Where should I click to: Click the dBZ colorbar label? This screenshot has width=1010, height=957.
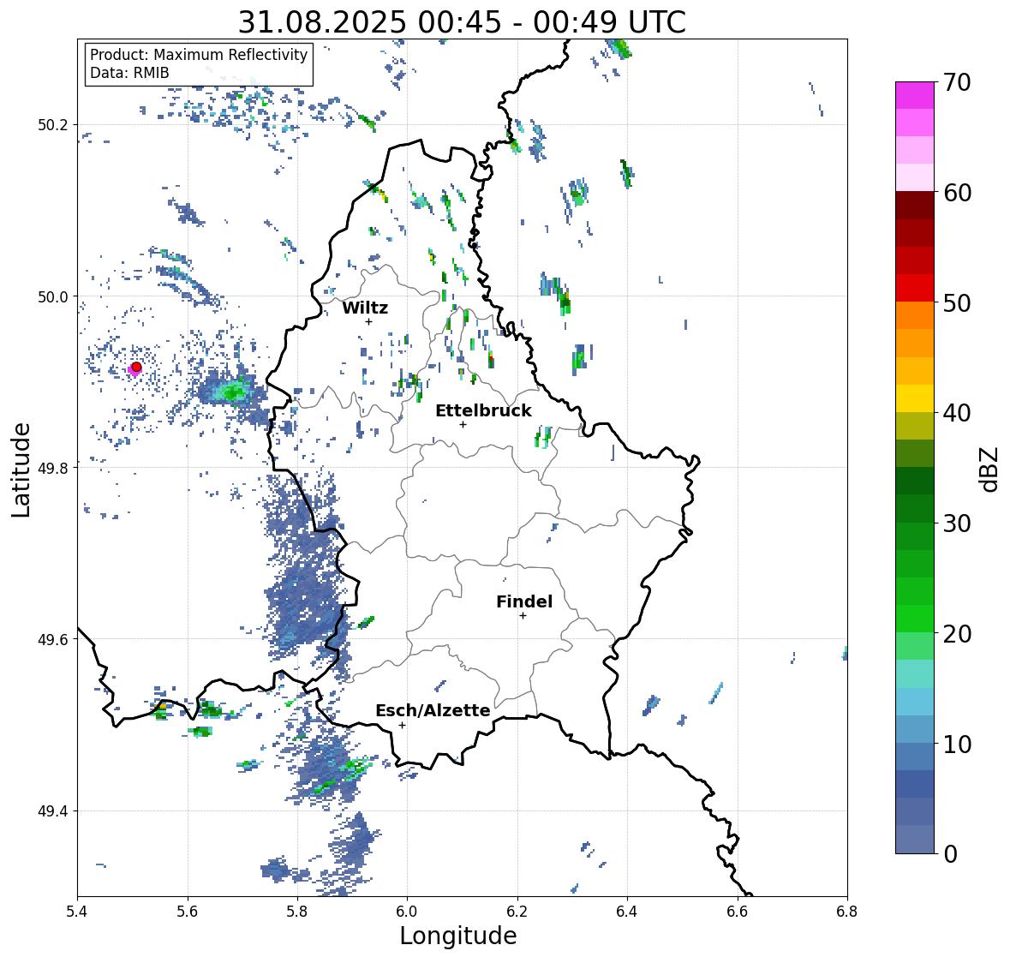(x=989, y=470)
